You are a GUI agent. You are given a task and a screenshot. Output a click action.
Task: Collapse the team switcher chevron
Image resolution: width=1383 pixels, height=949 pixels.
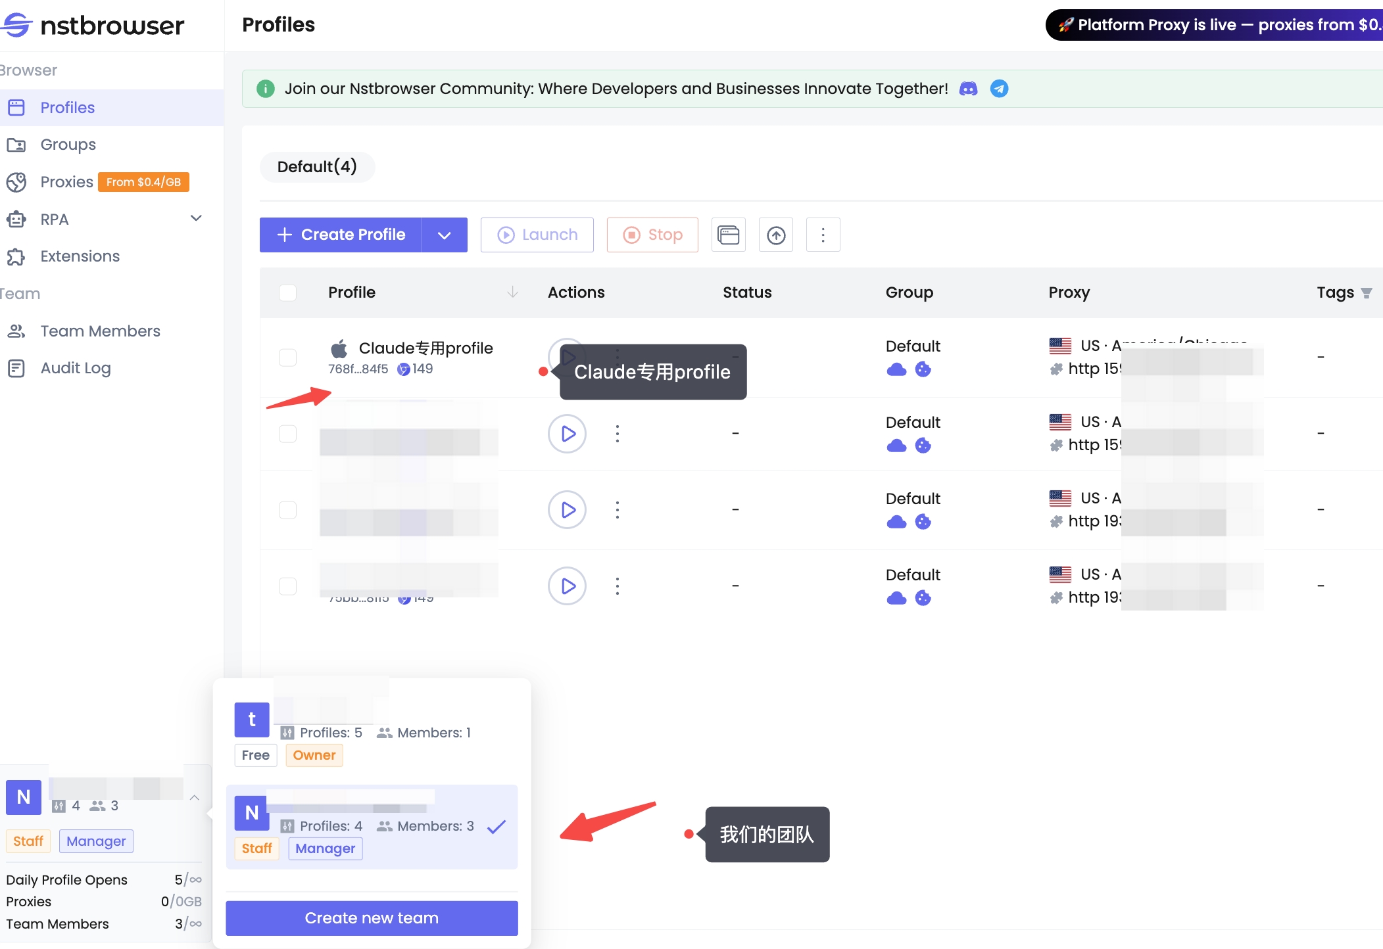click(194, 798)
